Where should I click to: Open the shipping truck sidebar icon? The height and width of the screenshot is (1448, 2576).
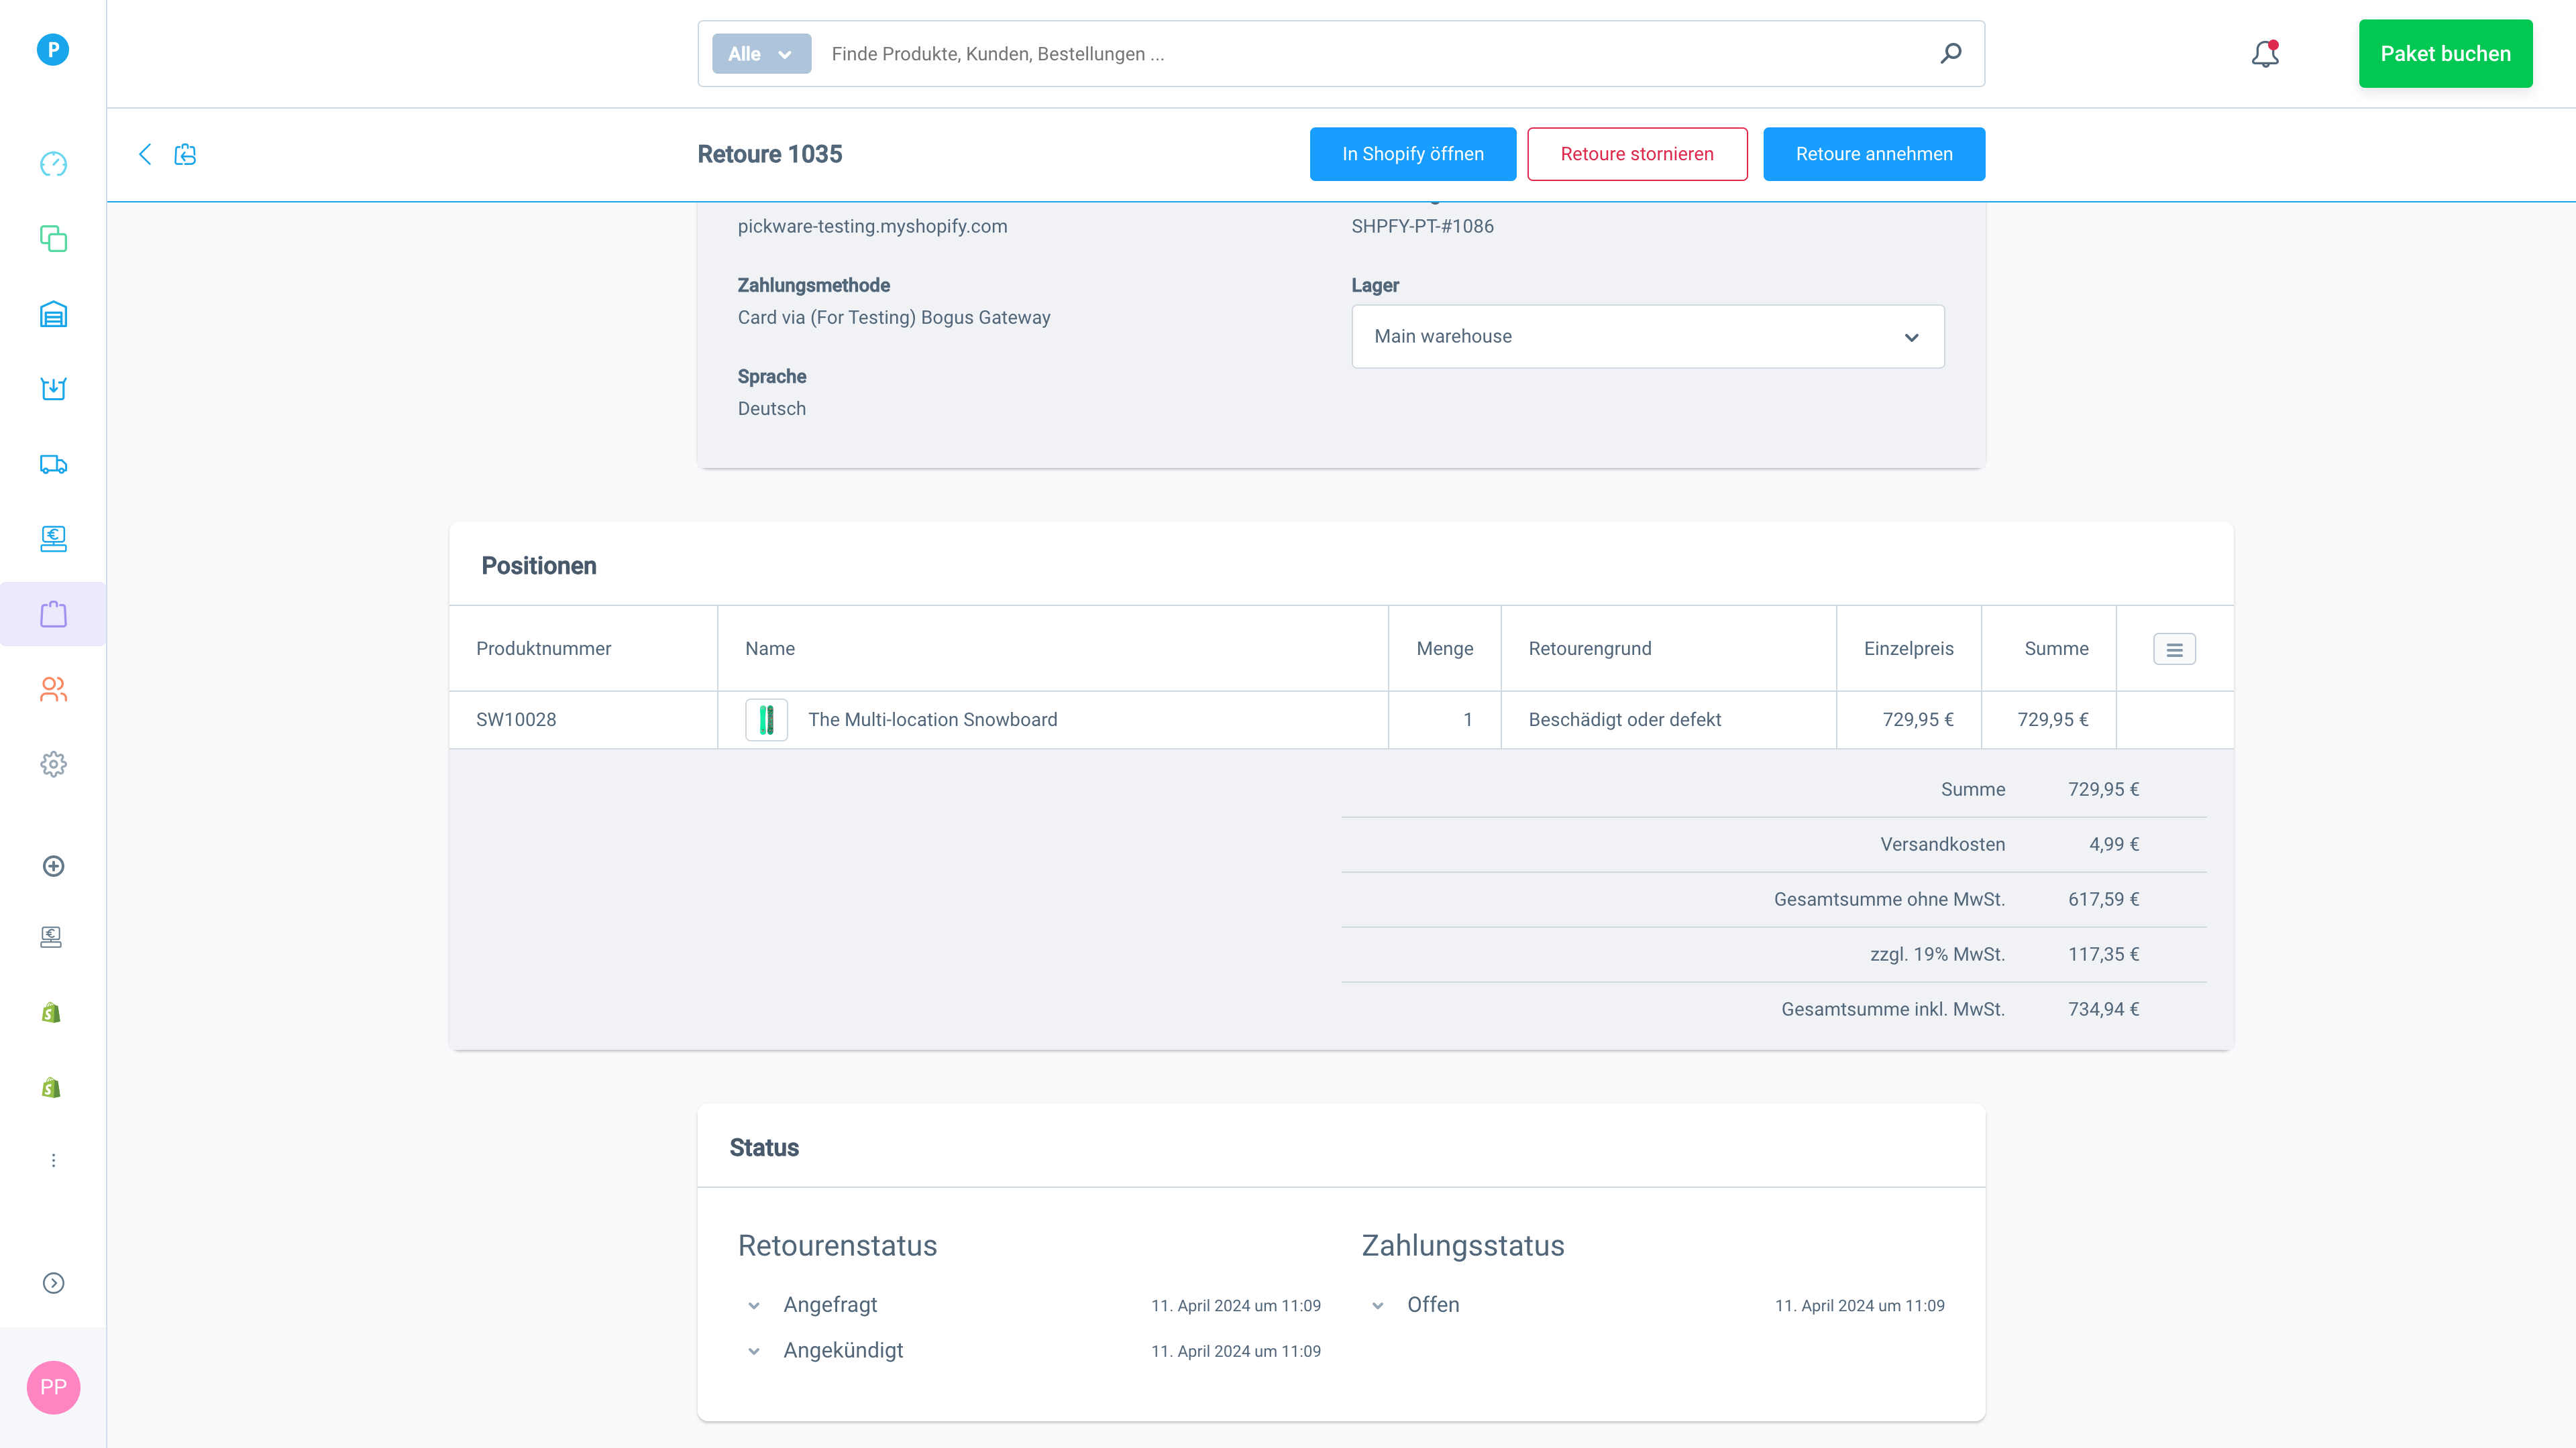pyautogui.click(x=52, y=464)
